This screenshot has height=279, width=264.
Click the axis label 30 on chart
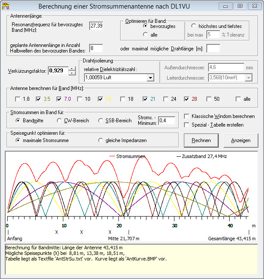(174, 226)
